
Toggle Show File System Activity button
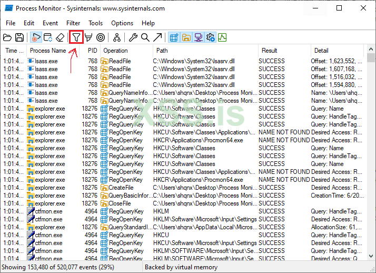pos(186,37)
